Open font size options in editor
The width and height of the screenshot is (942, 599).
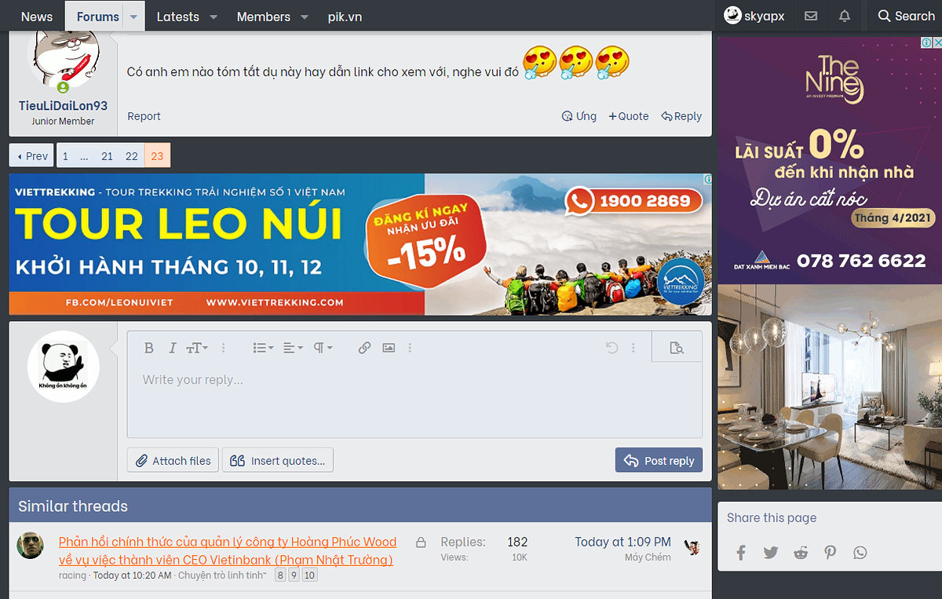click(x=196, y=348)
